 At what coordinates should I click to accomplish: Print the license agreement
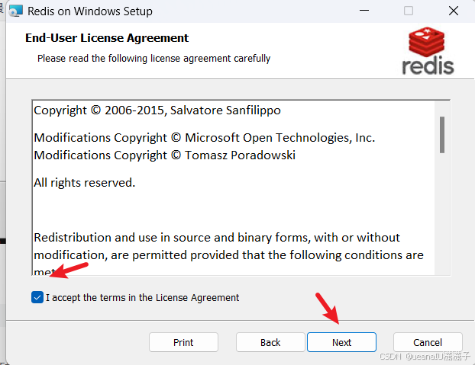(x=183, y=342)
